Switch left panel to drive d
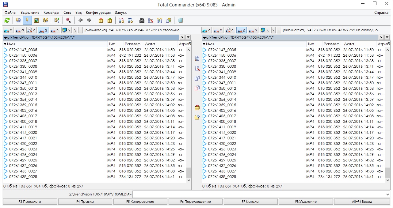This screenshot has height=208, width=393. coord(20,30)
